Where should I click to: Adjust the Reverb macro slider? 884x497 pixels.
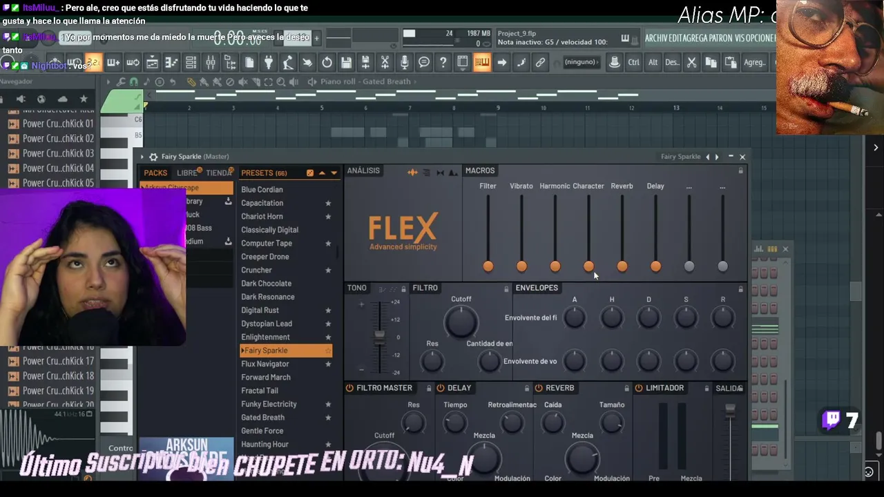click(622, 266)
